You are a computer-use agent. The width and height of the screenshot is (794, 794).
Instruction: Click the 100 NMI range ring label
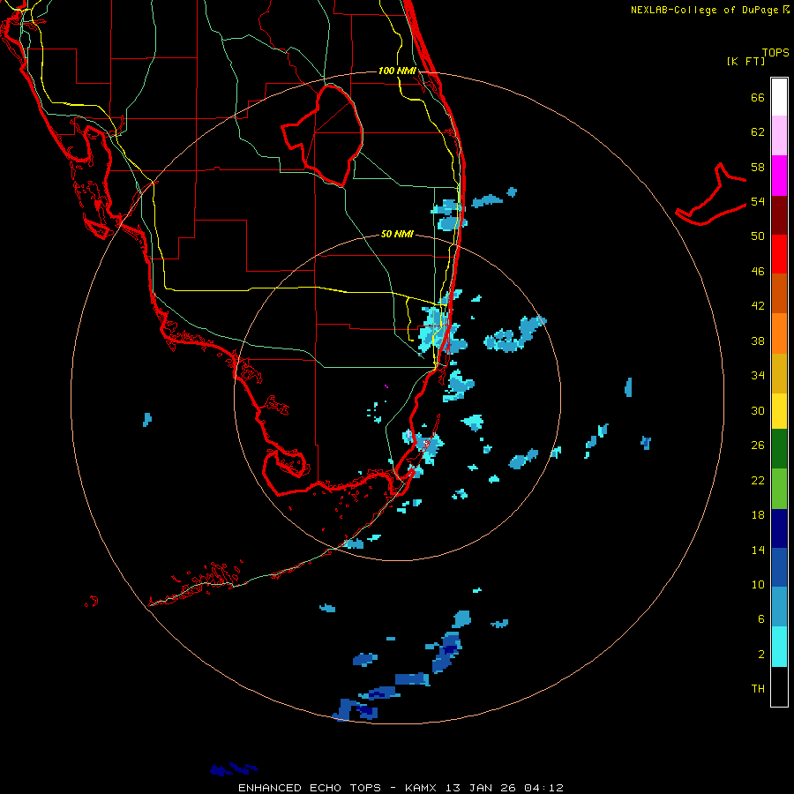(x=397, y=71)
